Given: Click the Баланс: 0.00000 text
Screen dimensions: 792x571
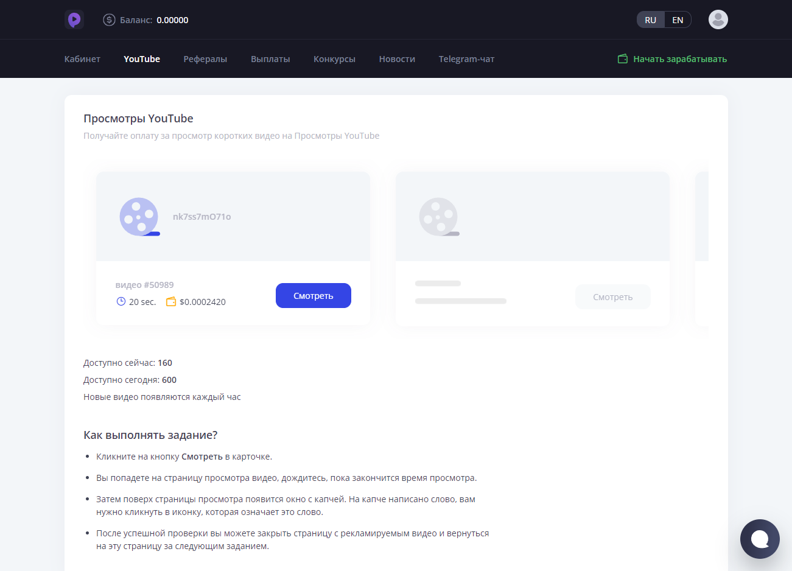Looking at the screenshot, I should pos(154,20).
